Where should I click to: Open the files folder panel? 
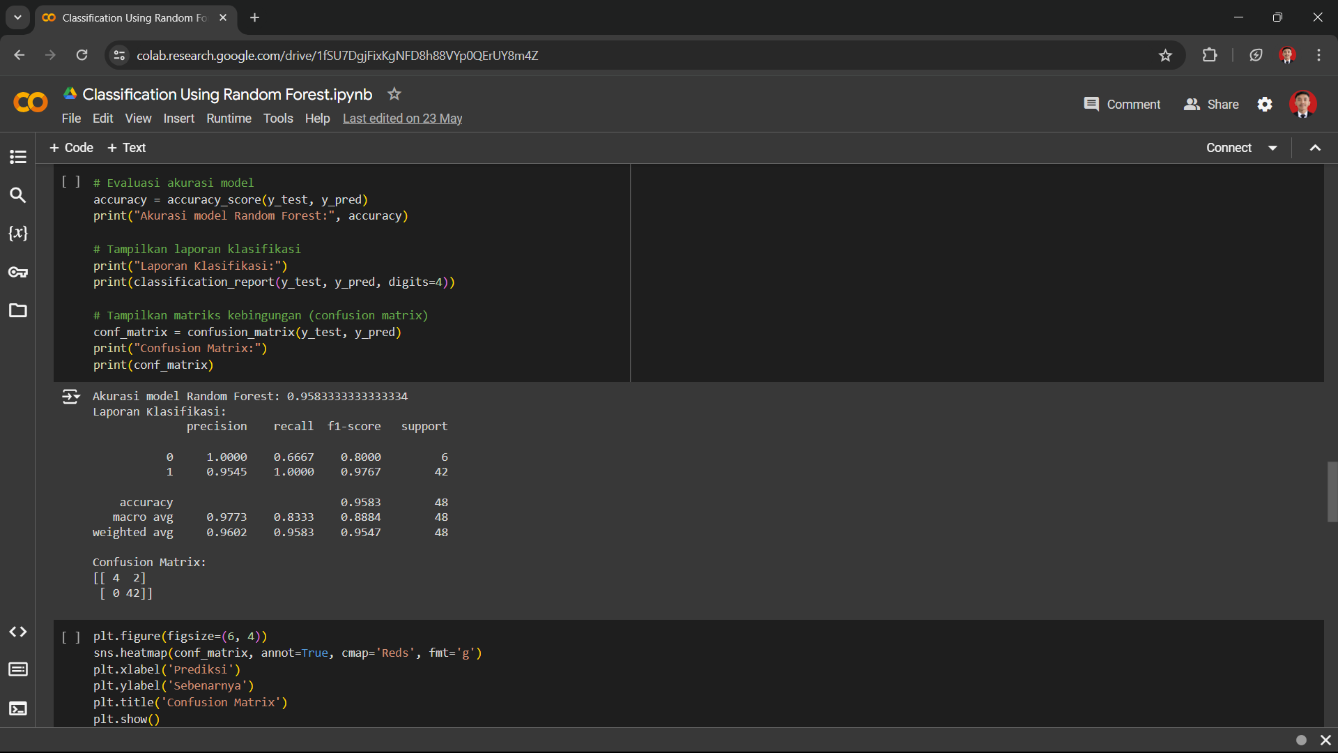pyautogui.click(x=18, y=310)
